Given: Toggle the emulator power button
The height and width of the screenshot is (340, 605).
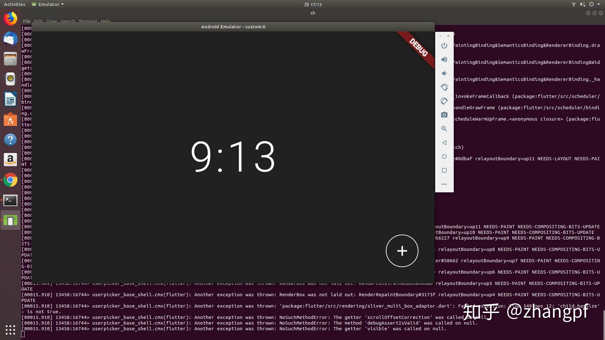Looking at the screenshot, I should pos(444,45).
